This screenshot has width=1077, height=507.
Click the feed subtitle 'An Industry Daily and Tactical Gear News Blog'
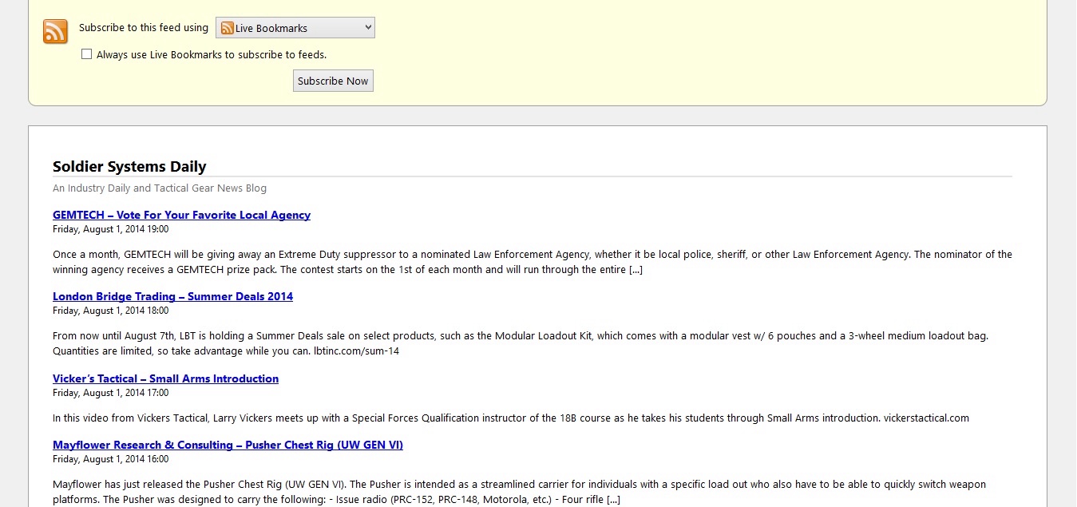[160, 188]
